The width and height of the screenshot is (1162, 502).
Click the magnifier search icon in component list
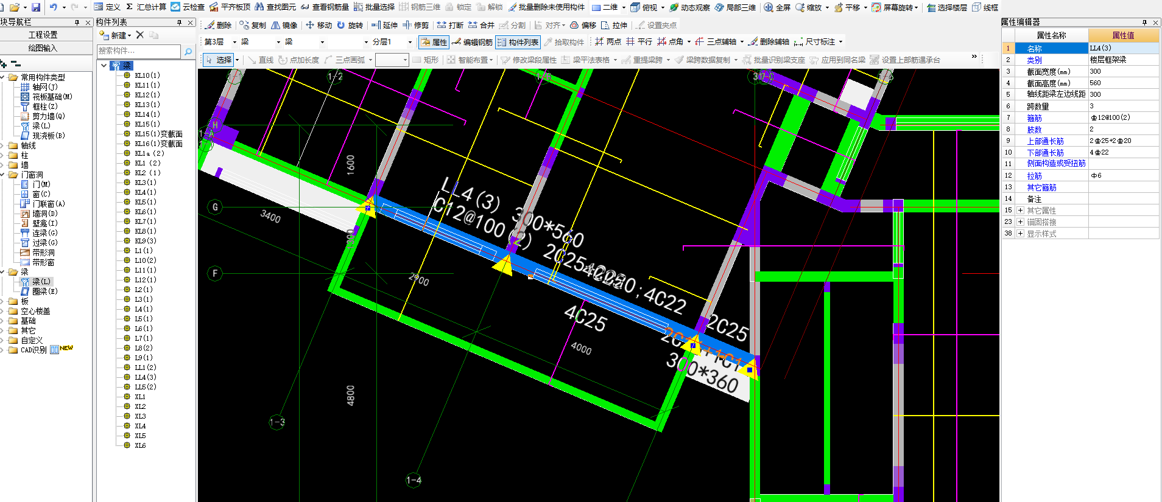188,51
